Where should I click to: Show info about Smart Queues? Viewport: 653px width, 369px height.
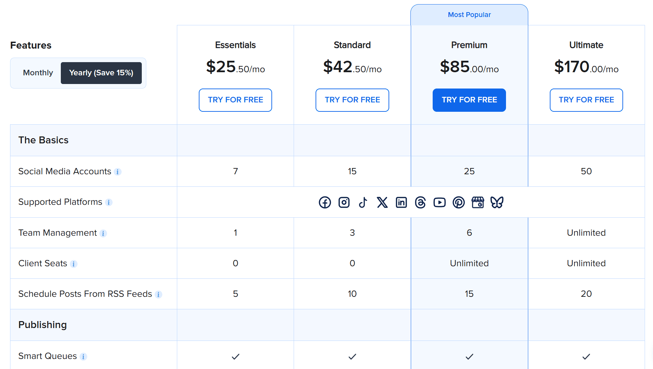[83, 357]
